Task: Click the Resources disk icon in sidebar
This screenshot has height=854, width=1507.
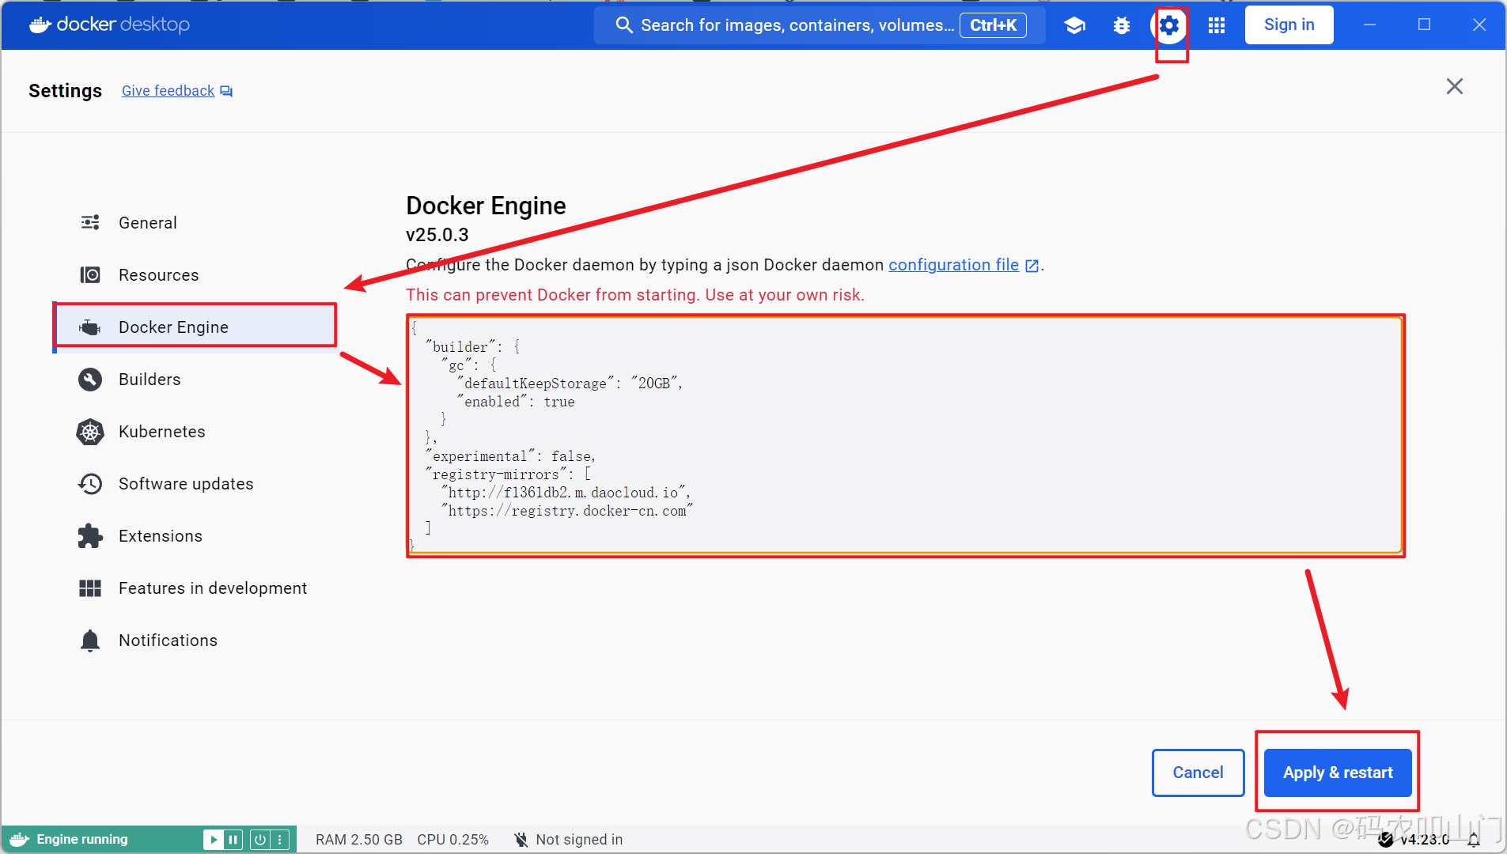Action: pos(90,275)
